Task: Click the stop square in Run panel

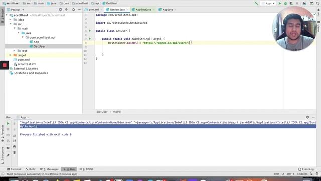Action: point(8,129)
